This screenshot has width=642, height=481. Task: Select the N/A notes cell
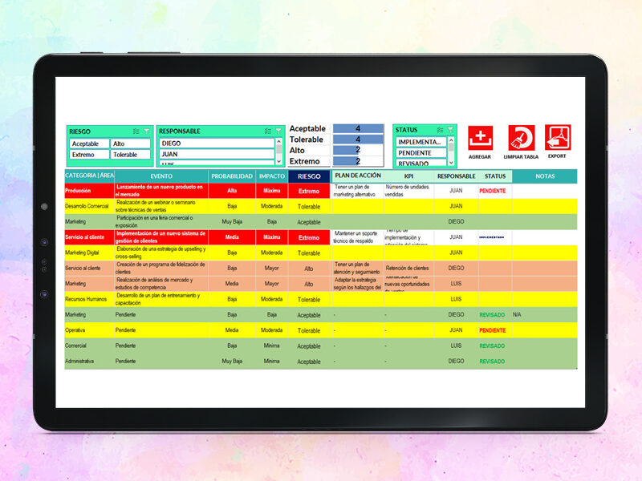pyautogui.click(x=545, y=314)
